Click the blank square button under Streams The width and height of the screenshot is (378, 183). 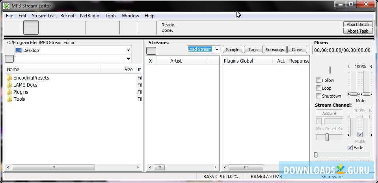(151, 51)
